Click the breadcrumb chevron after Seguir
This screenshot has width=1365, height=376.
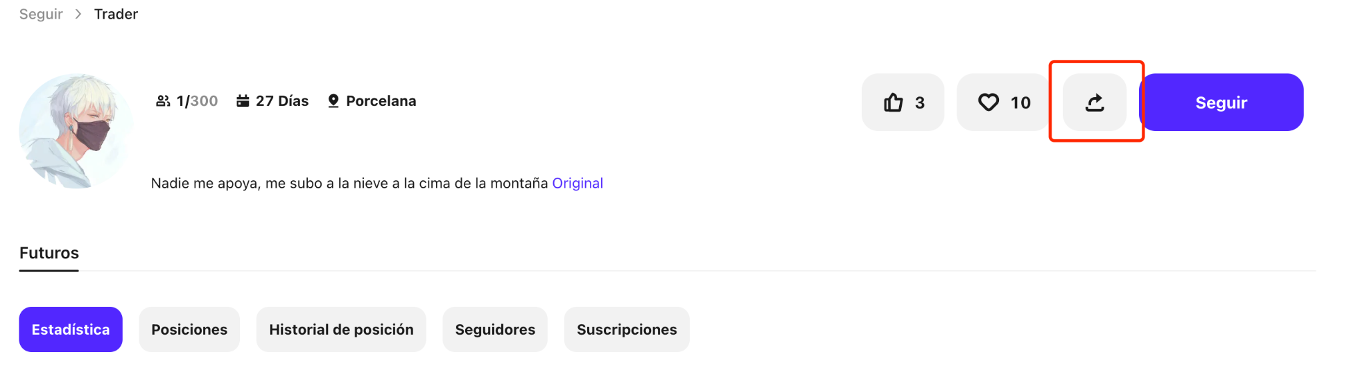[x=78, y=14]
